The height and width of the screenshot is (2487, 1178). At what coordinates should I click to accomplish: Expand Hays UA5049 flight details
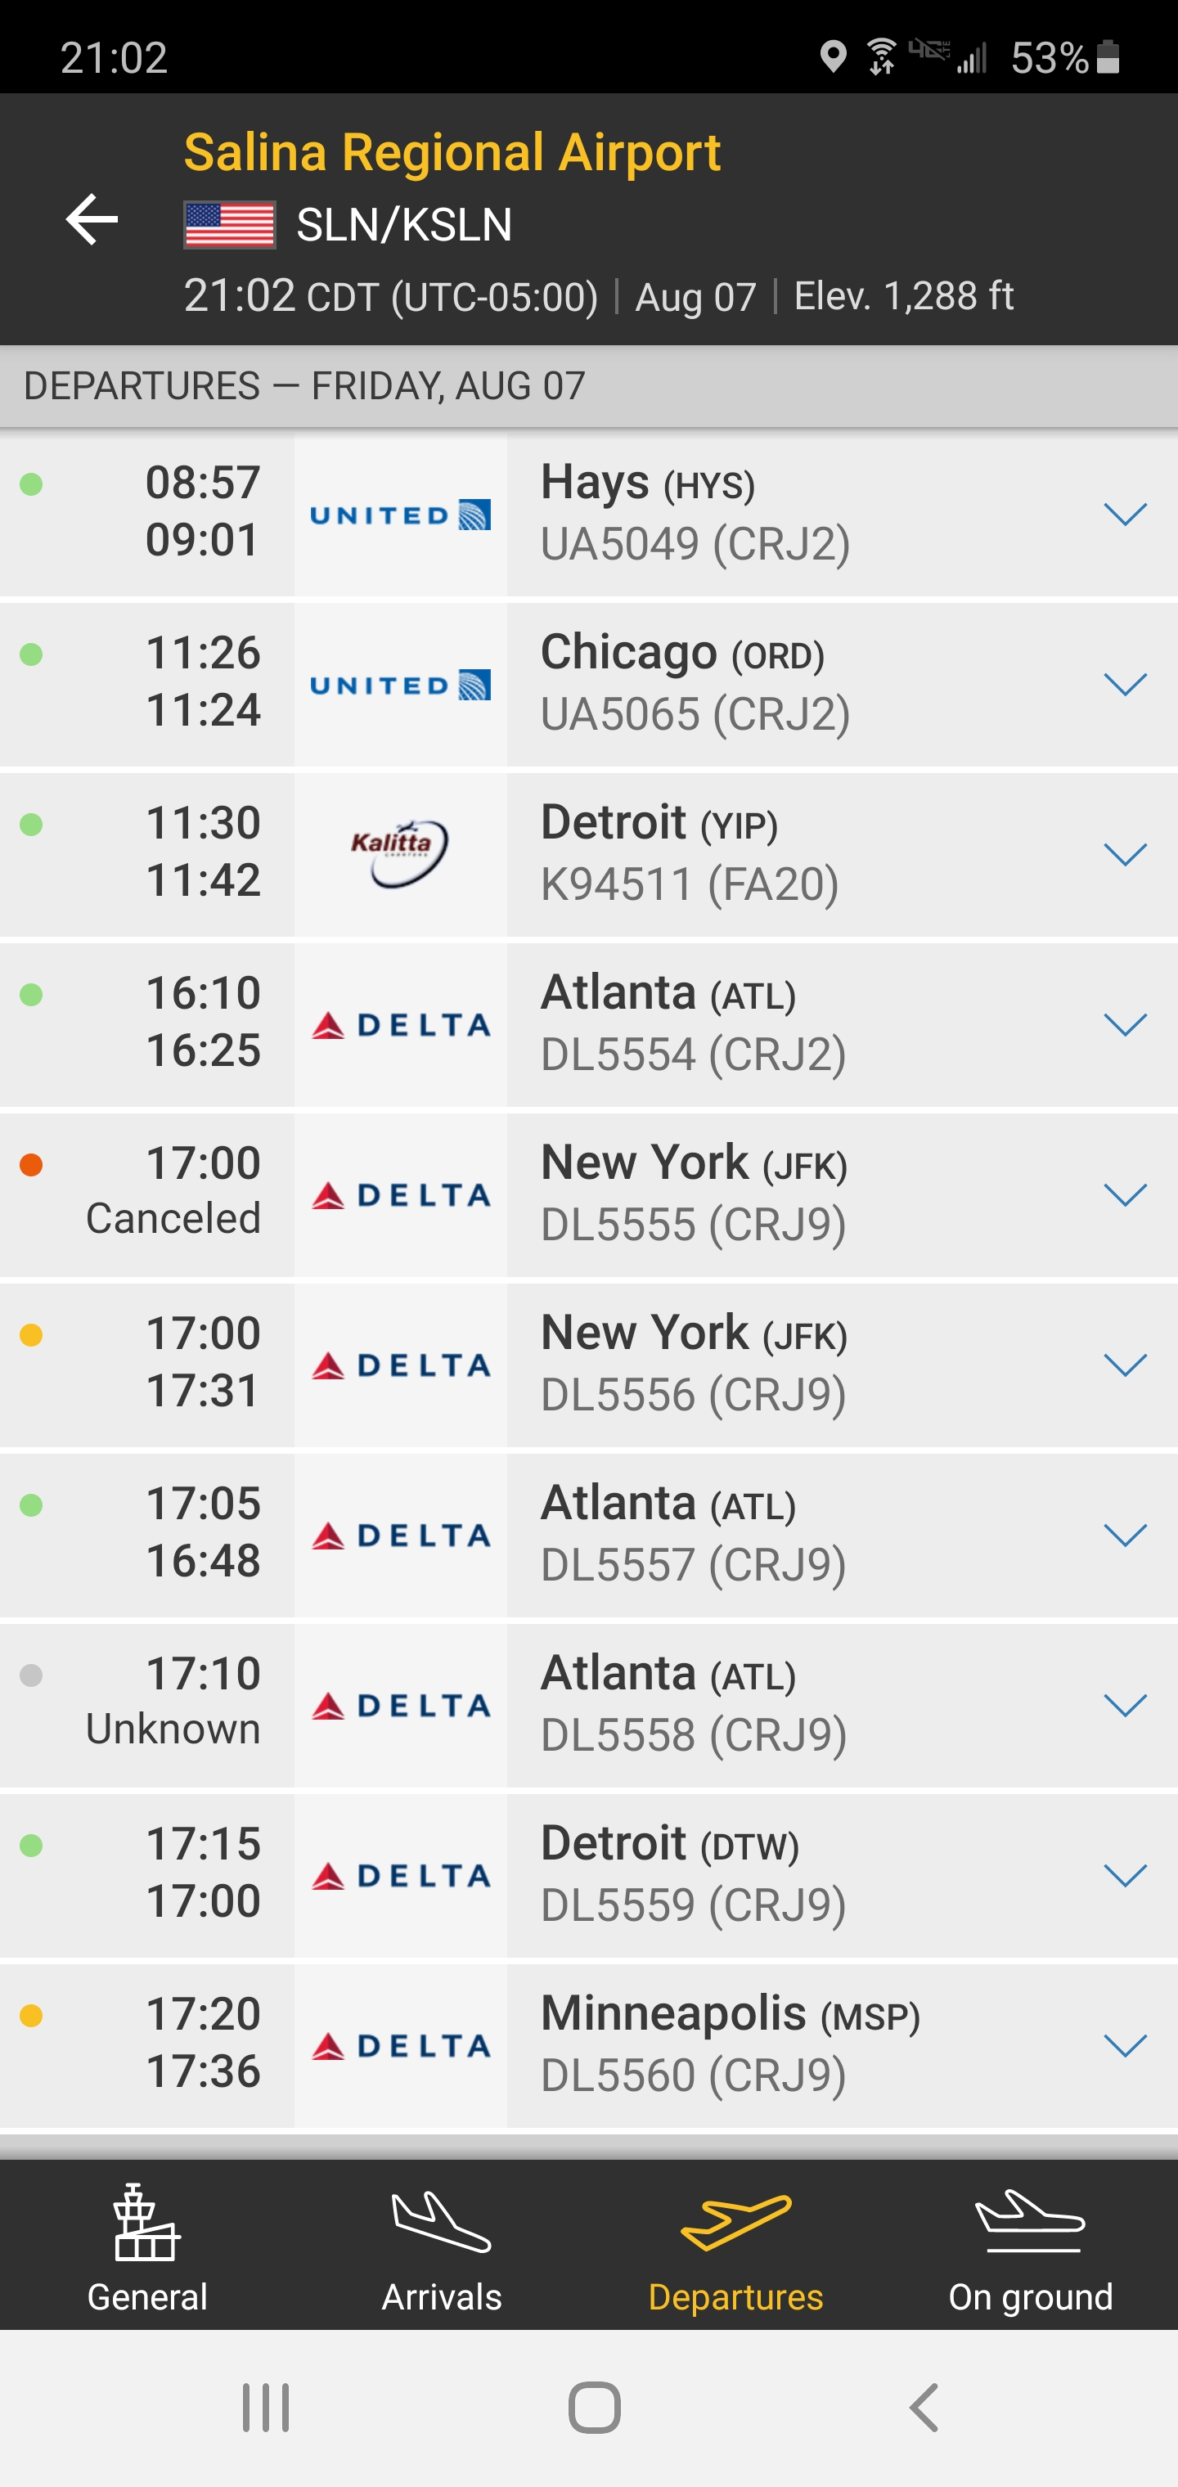pyautogui.click(x=1124, y=514)
